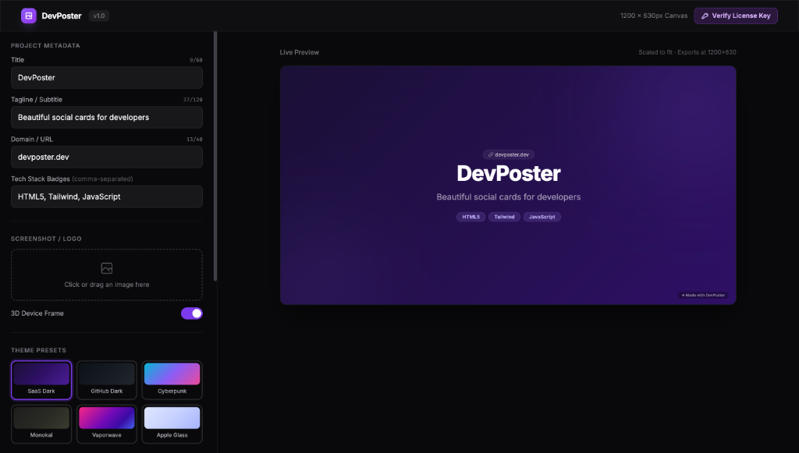Screen dimensions: 799x453
Task: Choose the Monokai theme preset
Action: 41,424
